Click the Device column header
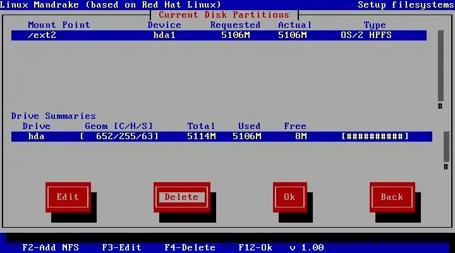This screenshot has width=455, height=253. pyautogui.click(x=164, y=25)
